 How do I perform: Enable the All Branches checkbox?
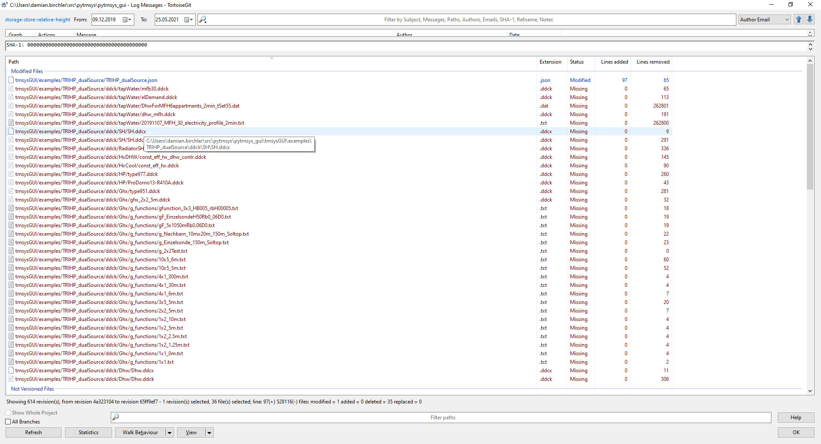[8, 421]
